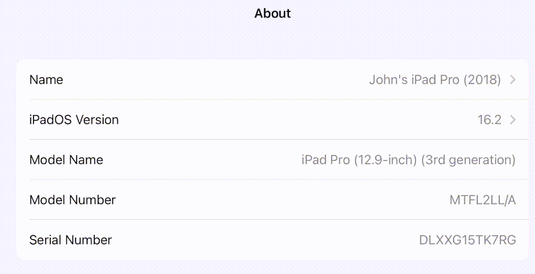Click '(12.9-inch)' in the Model Name value

[x=385, y=160]
